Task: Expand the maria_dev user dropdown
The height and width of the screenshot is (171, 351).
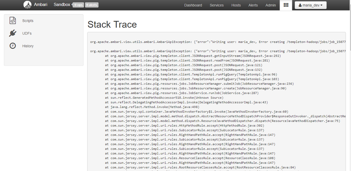Action: pyautogui.click(x=310, y=5)
